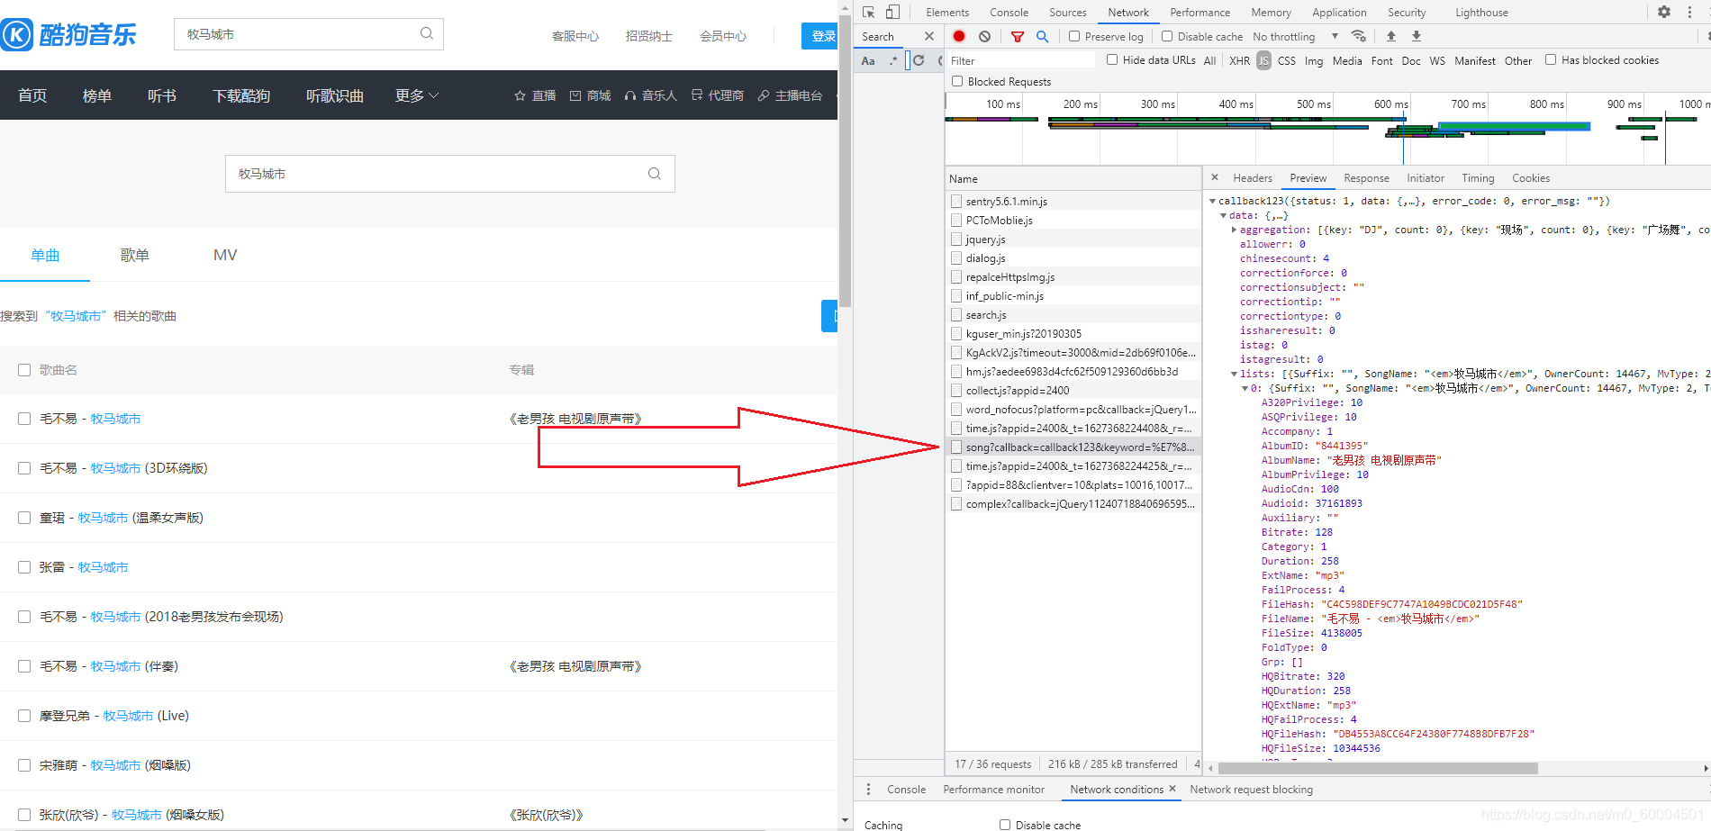Enable the Preserve log checkbox
This screenshot has height=831, width=1711.
tap(1074, 36)
